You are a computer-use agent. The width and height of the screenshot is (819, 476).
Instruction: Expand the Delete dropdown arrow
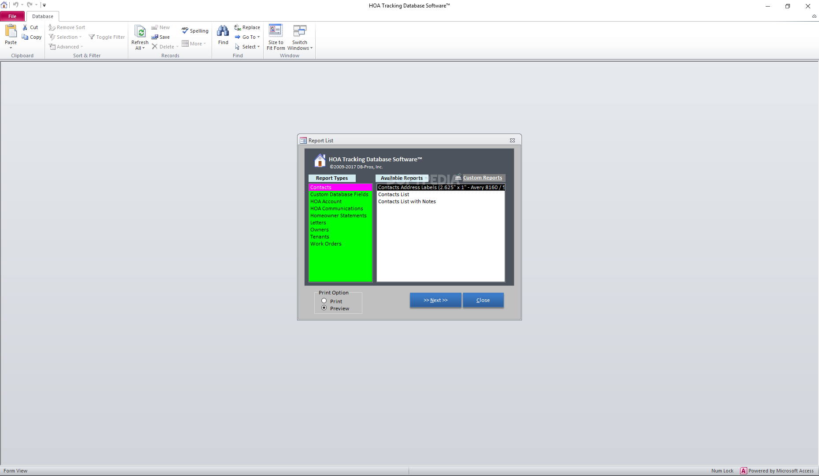pyautogui.click(x=177, y=47)
